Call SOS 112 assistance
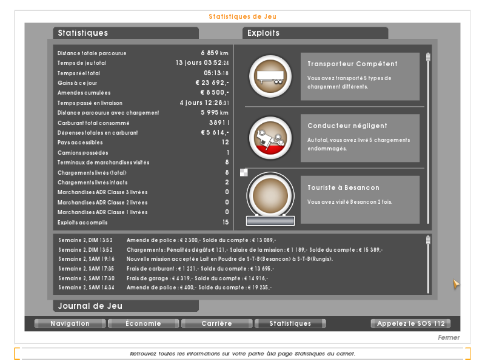Screen dimensions: 485x364 410,323
